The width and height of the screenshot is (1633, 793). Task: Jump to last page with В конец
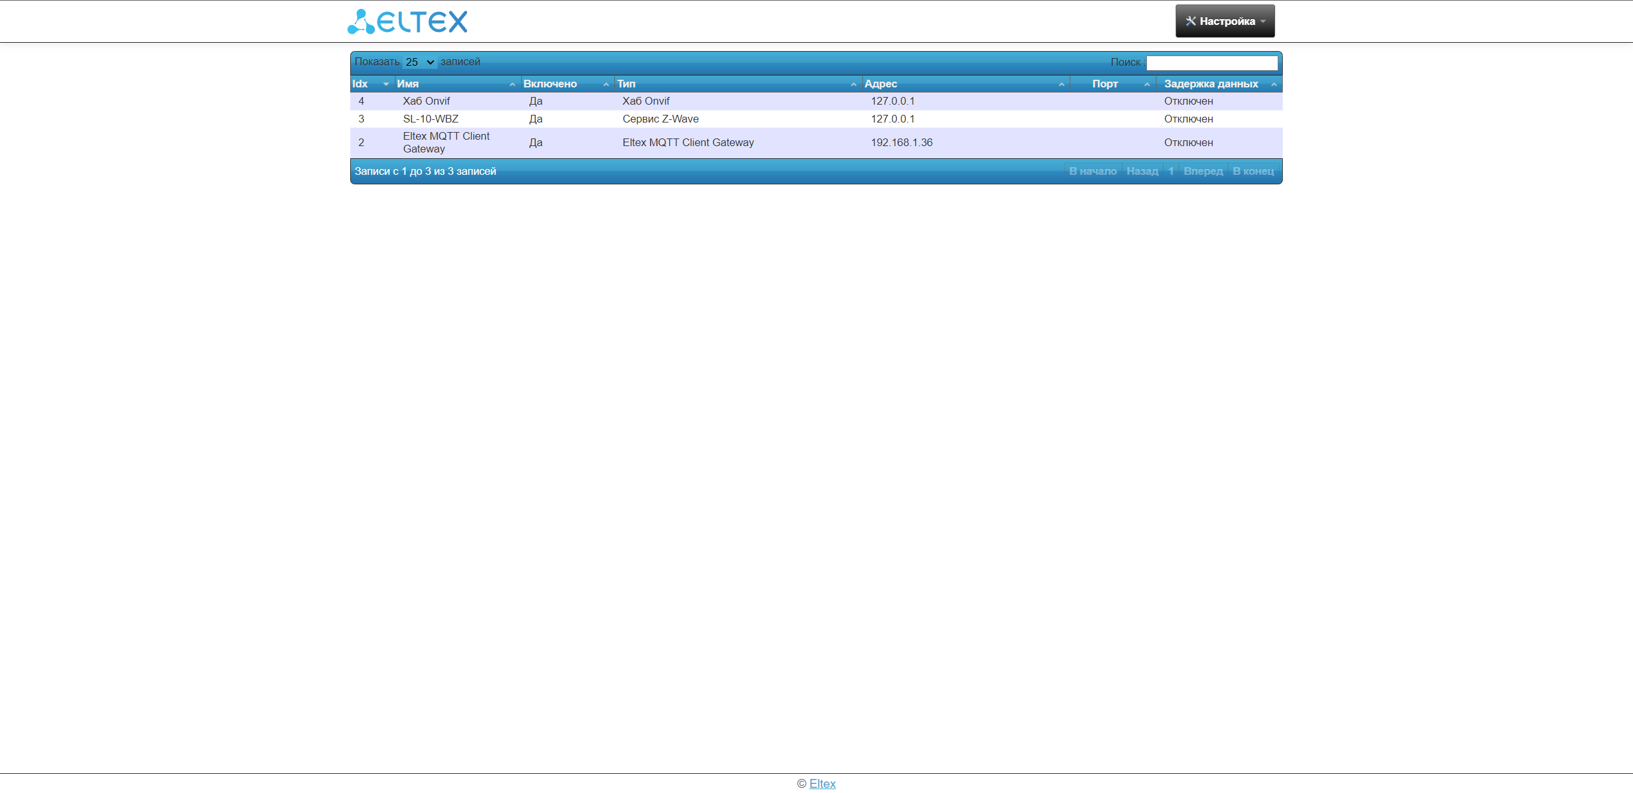(1253, 172)
